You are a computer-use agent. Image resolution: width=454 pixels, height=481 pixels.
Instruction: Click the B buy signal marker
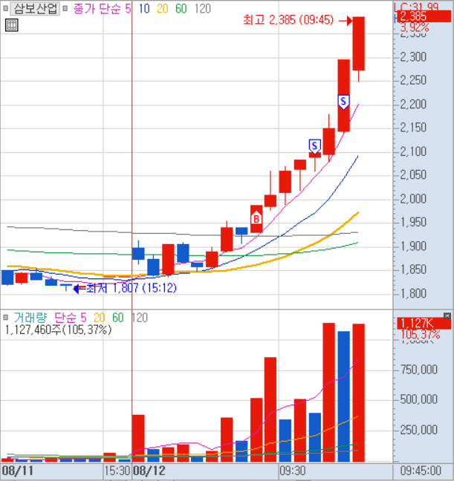pyautogui.click(x=256, y=219)
